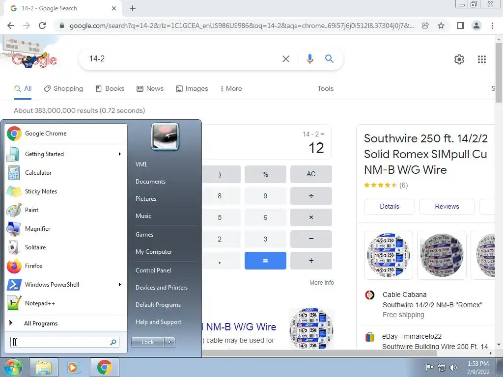Open the More search categories dropdown
This screenshot has width=503, height=377.
click(x=231, y=89)
